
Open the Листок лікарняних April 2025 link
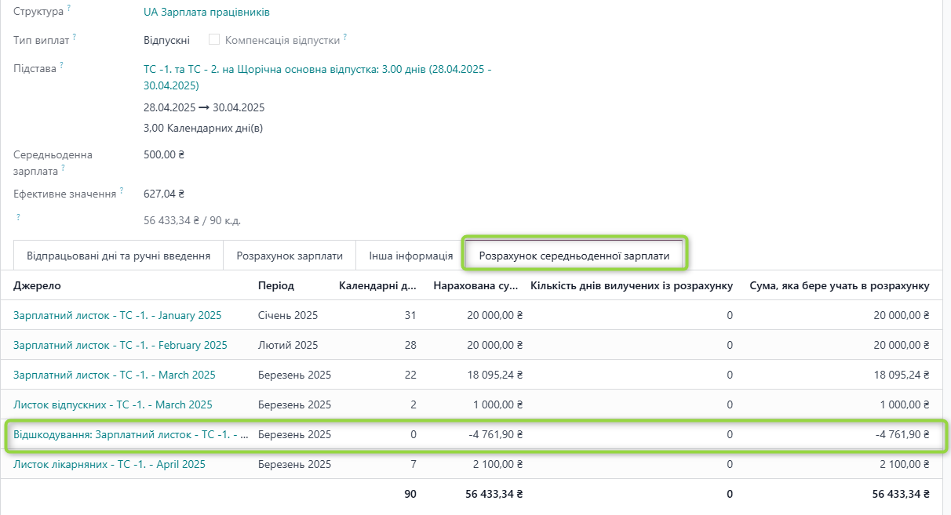(109, 464)
